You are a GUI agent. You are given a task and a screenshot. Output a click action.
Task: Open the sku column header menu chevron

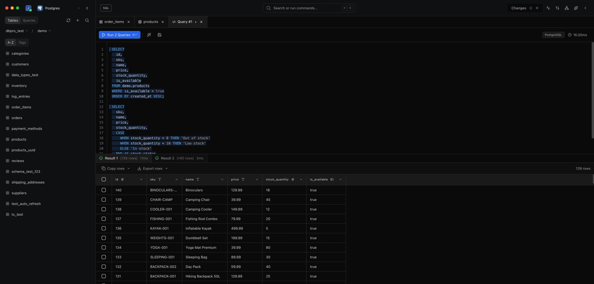point(177,179)
